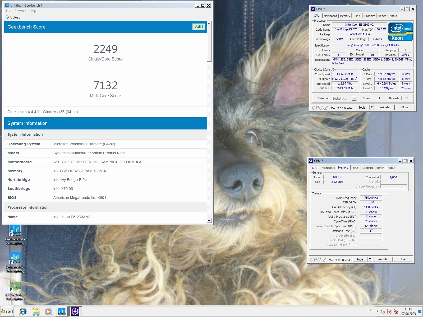Click Tools button in bottom CPU-Z
This screenshot has width=423, height=317.
point(360,259)
